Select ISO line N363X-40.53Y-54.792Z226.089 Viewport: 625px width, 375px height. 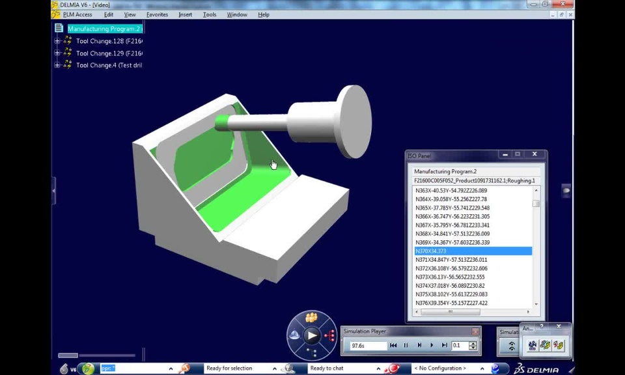[473, 191]
